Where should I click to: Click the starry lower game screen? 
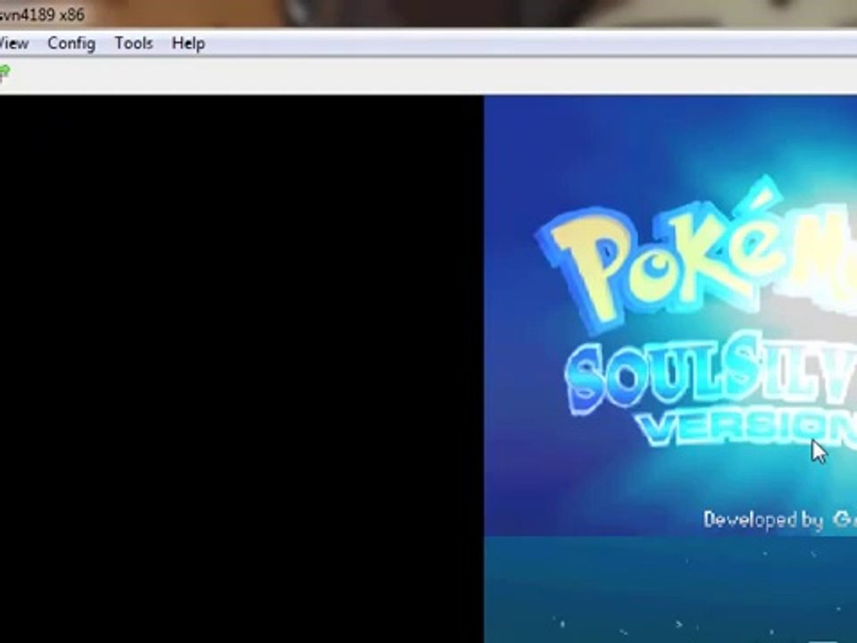point(670,589)
